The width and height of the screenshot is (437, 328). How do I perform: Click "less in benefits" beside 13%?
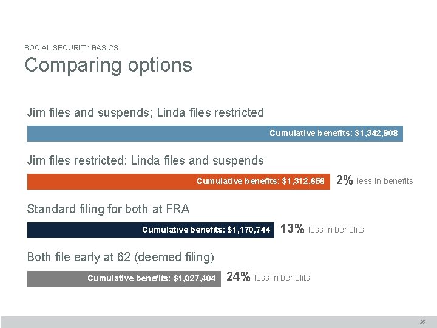coord(336,230)
